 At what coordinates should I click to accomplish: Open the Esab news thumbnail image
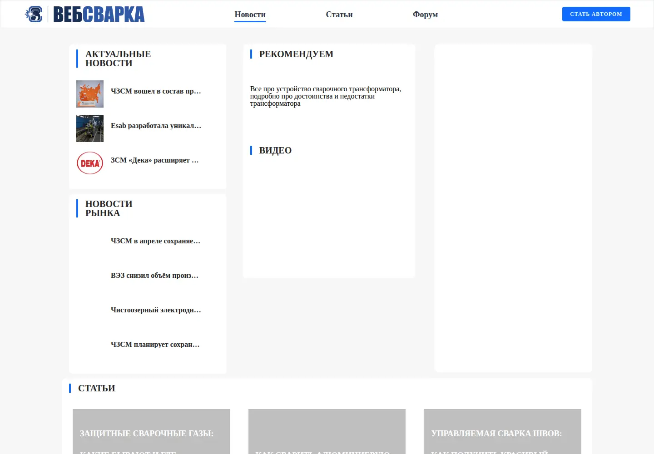click(x=90, y=128)
